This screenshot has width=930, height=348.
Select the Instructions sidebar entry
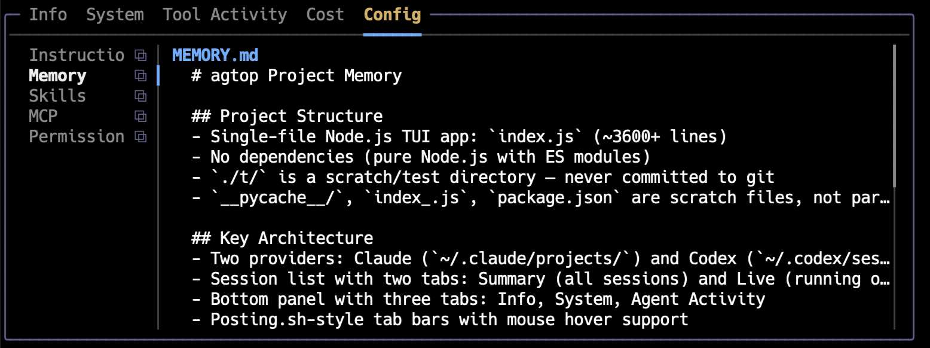coord(77,54)
